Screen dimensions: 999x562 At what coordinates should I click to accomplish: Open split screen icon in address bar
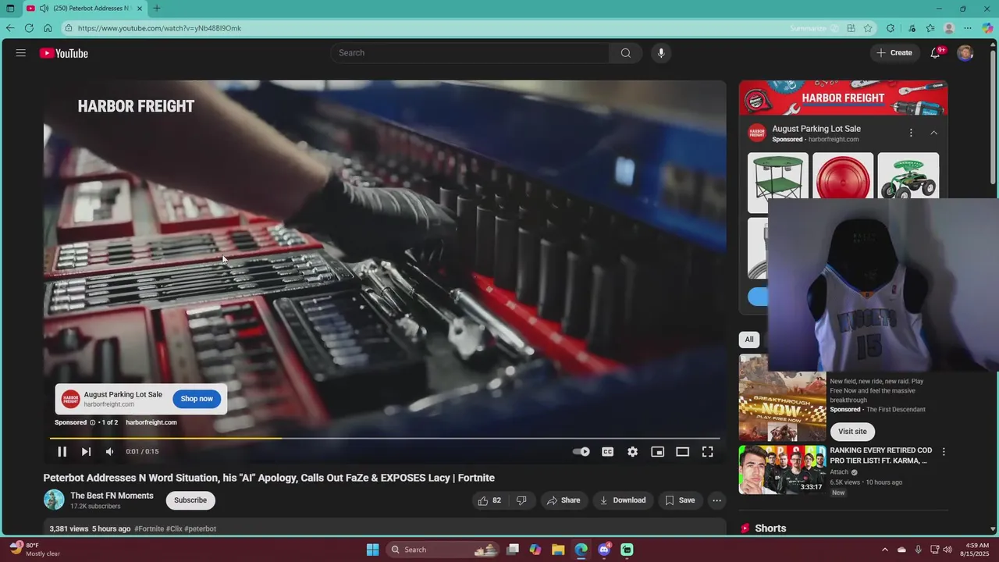point(851,28)
